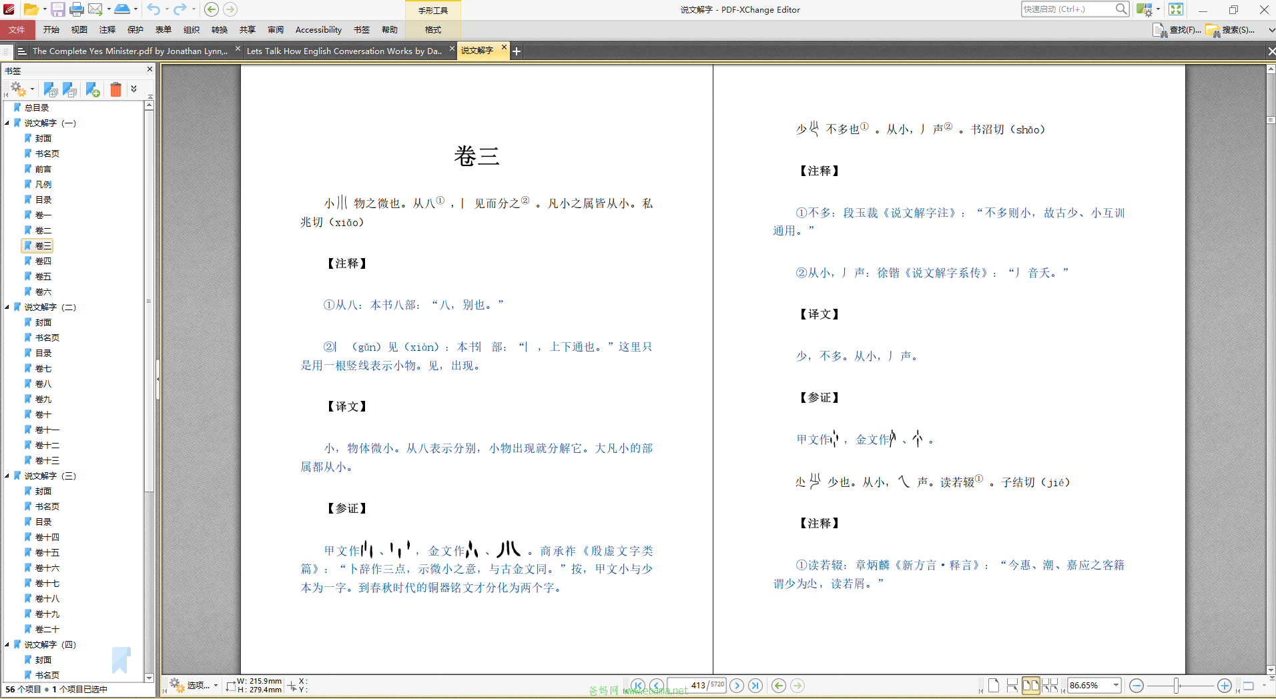This screenshot has height=699, width=1276.
Task: Zoom out with the minus button
Action: pos(1137,686)
